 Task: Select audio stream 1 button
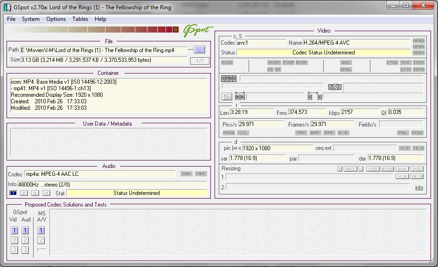(13, 193)
